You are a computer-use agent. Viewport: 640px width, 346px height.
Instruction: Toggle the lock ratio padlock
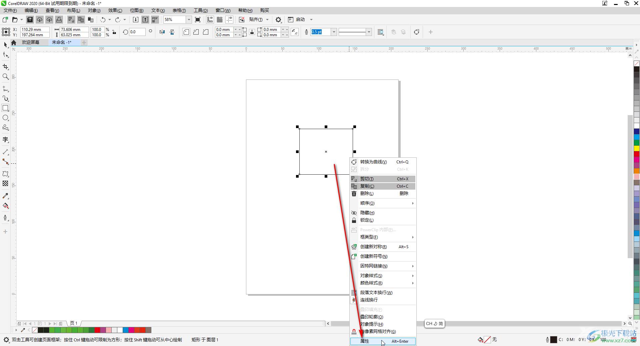pyautogui.click(x=114, y=32)
